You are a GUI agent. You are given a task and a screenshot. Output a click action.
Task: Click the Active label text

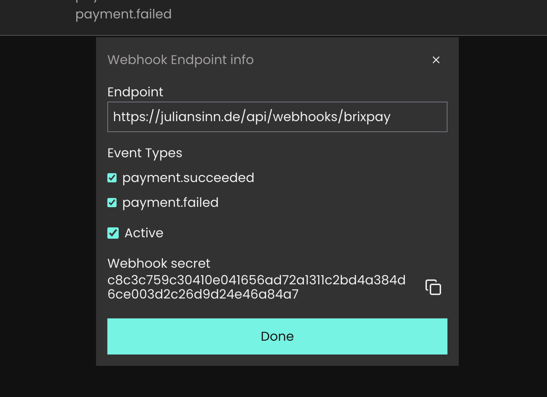(x=144, y=233)
